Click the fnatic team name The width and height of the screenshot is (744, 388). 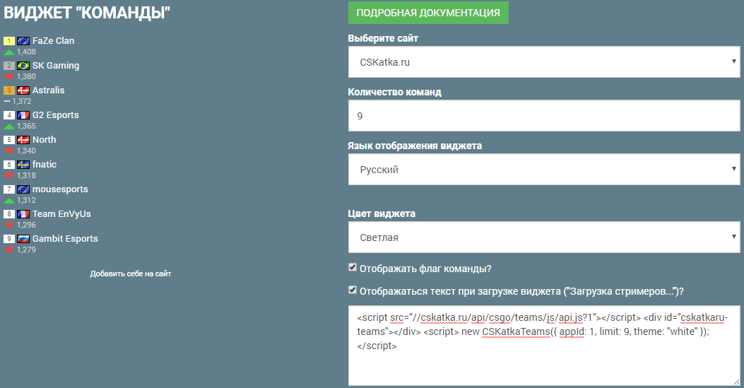[45, 164]
